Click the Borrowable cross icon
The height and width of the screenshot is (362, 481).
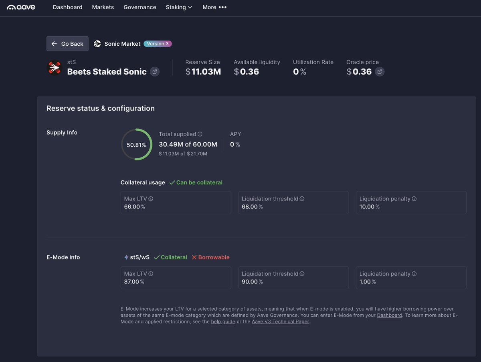click(x=194, y=257)
